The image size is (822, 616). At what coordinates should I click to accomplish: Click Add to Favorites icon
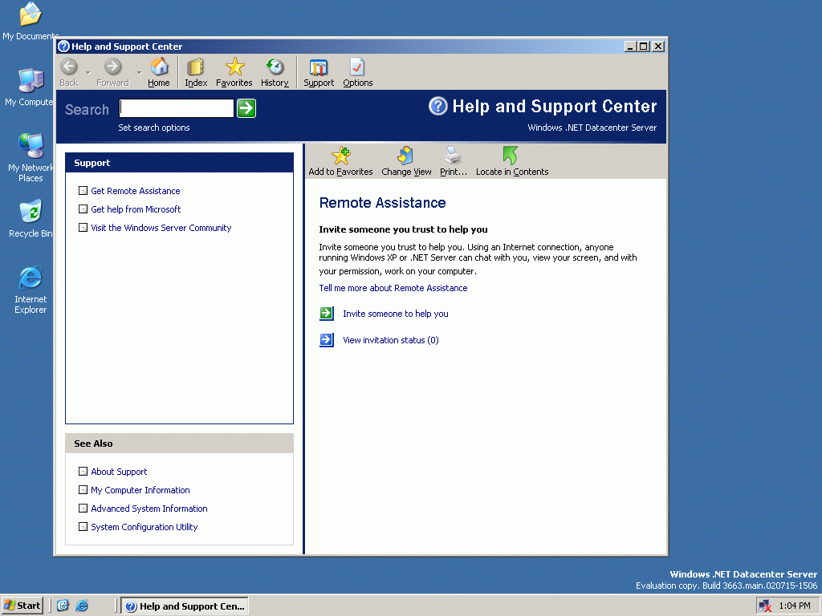point(341,156)
